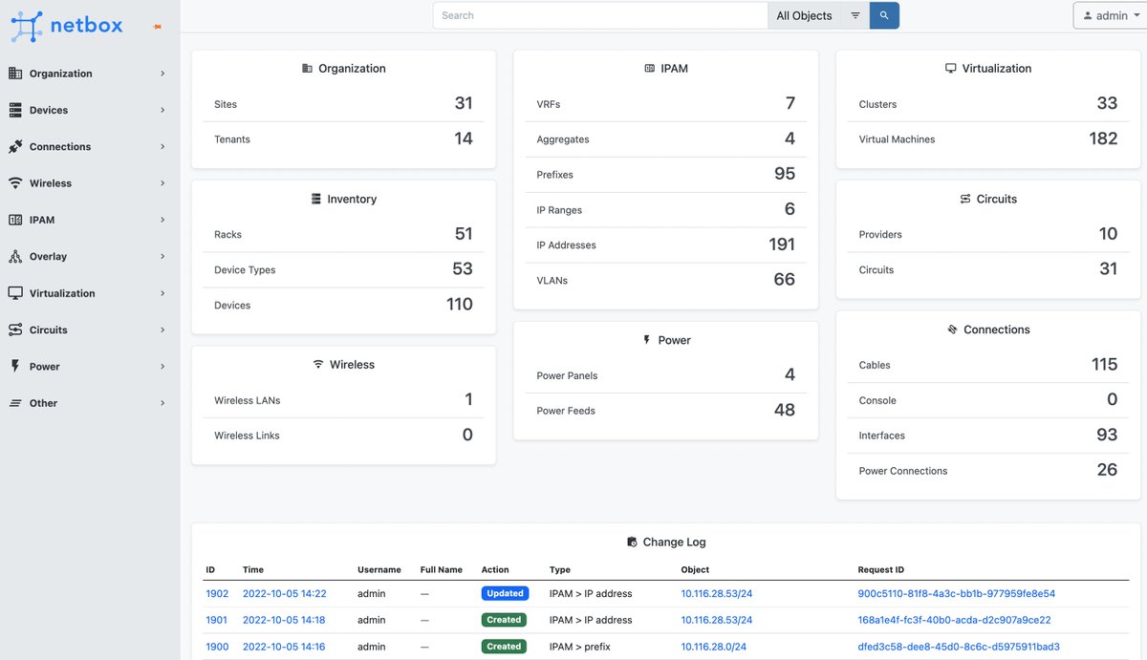Open the Tenants list link
The image size is (1147, 660).
(232, 139)
